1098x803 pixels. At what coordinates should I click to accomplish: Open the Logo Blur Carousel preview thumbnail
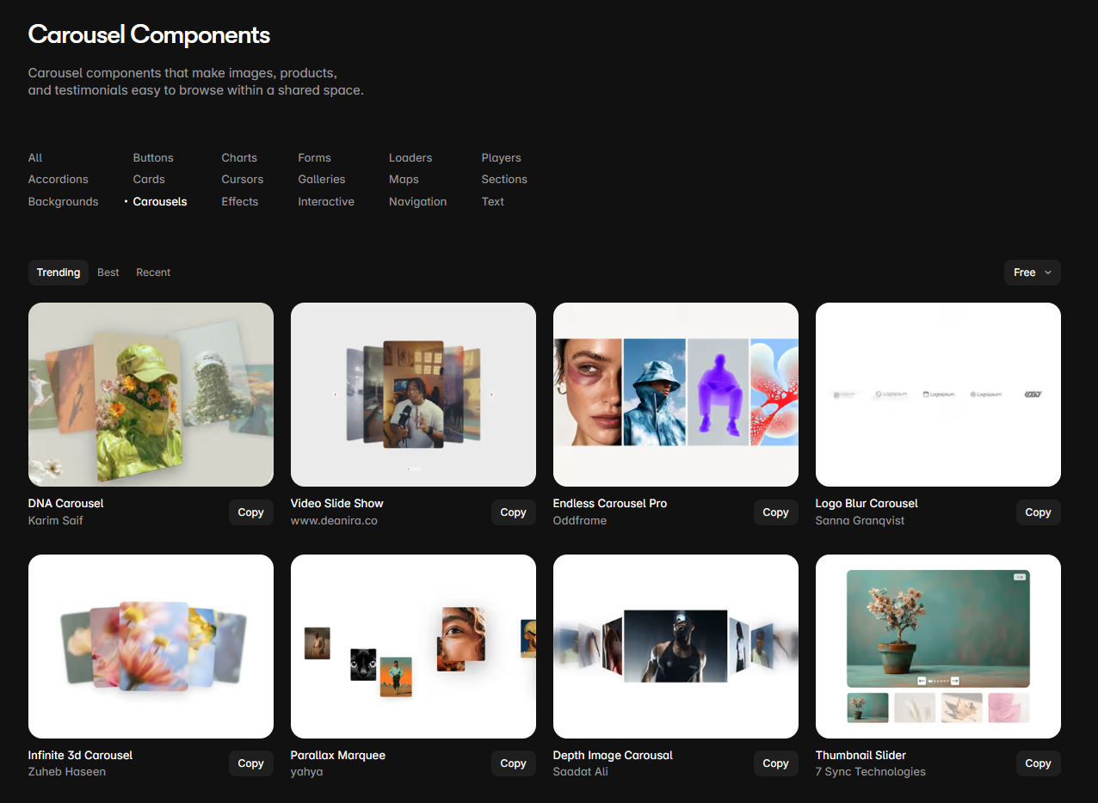tap(938, 395)
